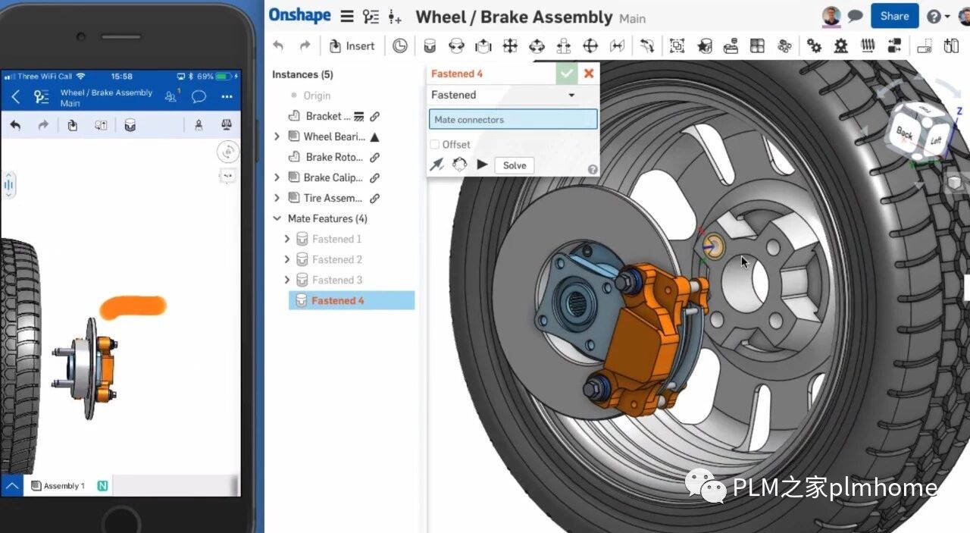The width and height of the screenshot is (970, 533).
Task: Click the Mate connectors selection field
Action: (513, 119)
